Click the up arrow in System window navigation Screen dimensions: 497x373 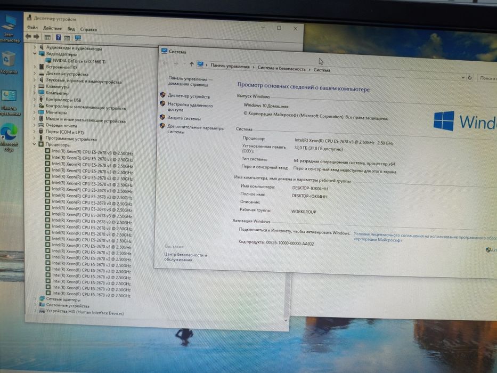[191, 64]
